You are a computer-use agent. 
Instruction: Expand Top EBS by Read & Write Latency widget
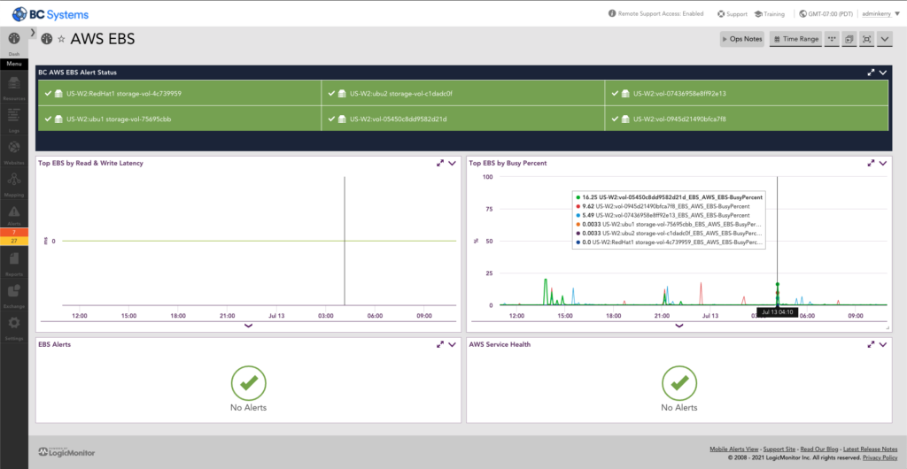(x=440, y=164)
